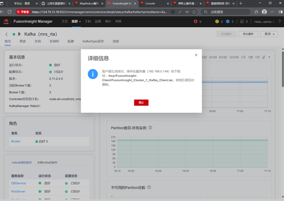284x201 pixels.
Task: Open the 运维 operations menu
Action: 98,21
